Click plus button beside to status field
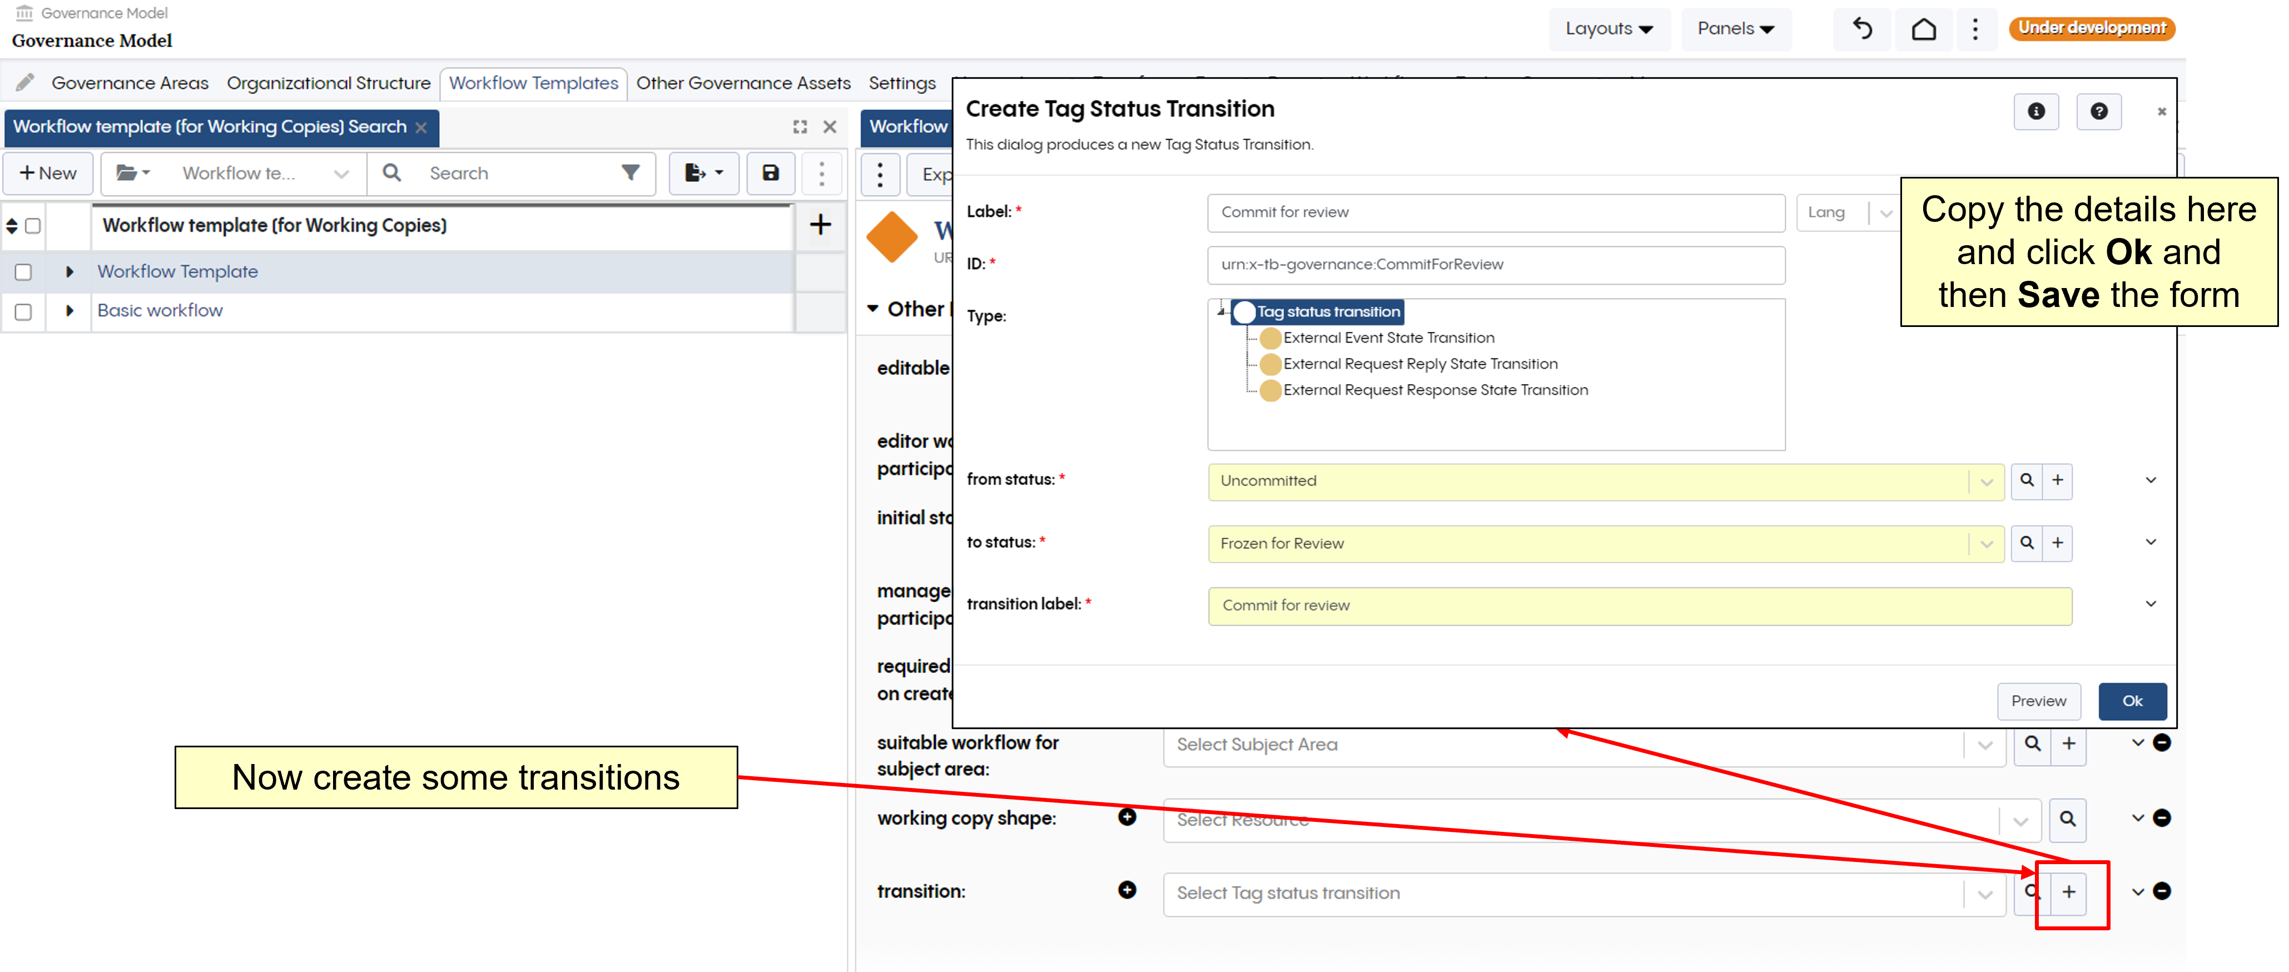The image size is (2289, 972). pyautogui.click(x=2057, y=543)
